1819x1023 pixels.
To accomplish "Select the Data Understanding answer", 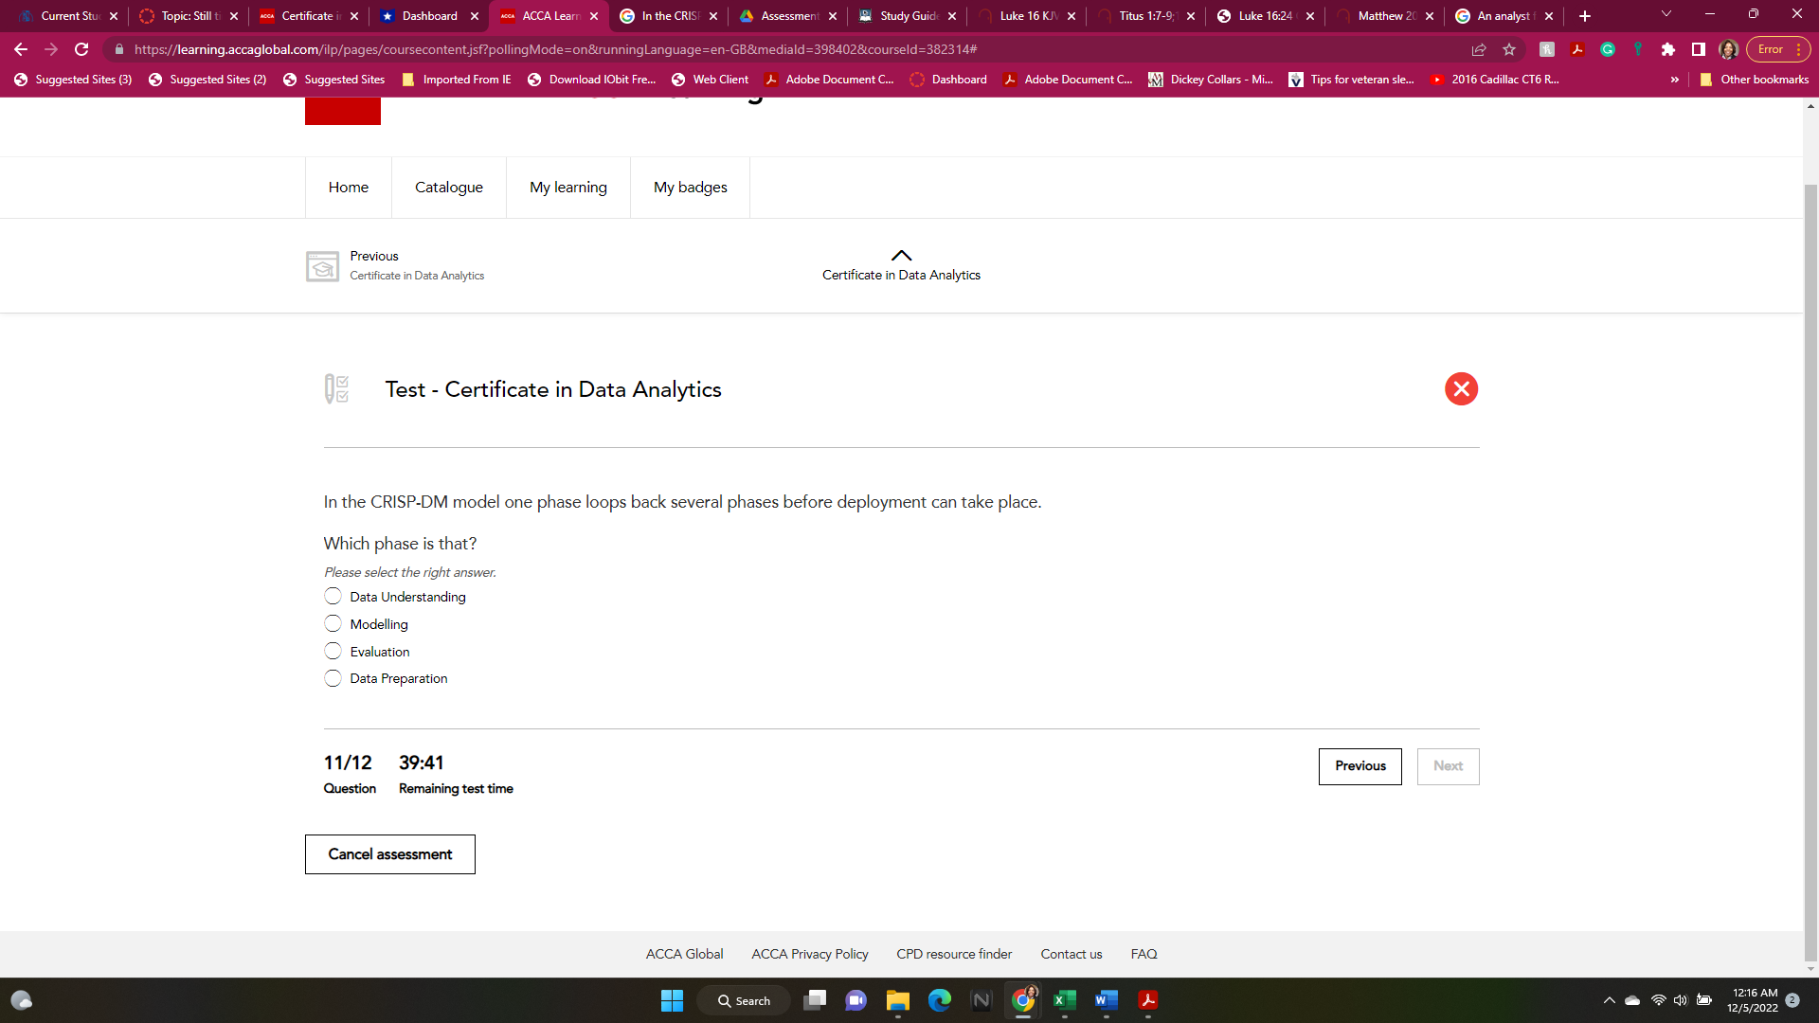I will (333, 597).
